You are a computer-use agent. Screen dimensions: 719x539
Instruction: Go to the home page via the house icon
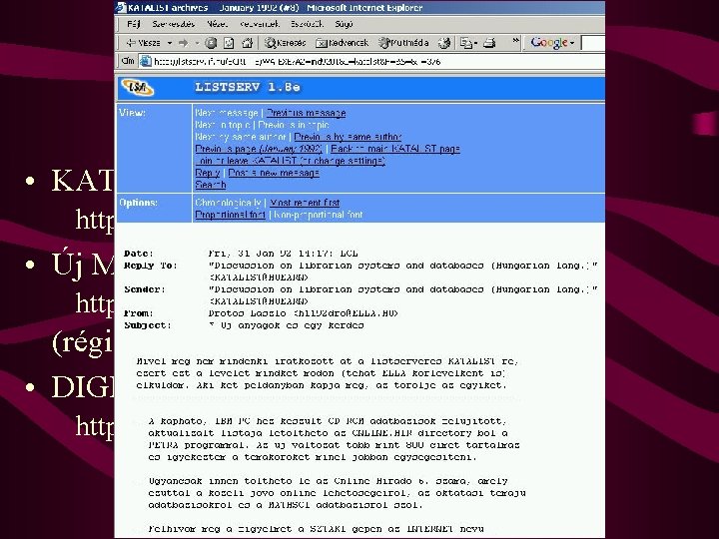click(248, 43)
